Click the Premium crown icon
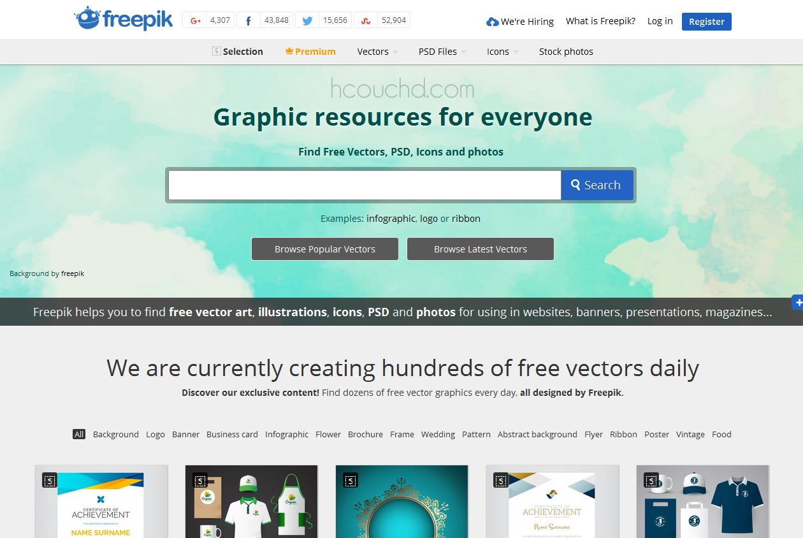The width and height of the screenshot is (803, 538). tap(289, 51)
